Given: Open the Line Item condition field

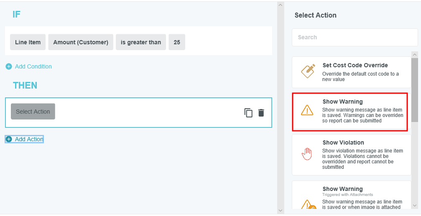Looking at the screenshot, I should 28,42.
